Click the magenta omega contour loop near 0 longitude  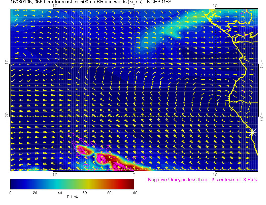pos(140,159)
